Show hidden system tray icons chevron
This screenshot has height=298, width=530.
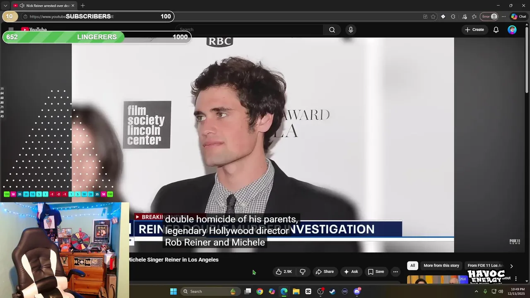tap(476, 291)
